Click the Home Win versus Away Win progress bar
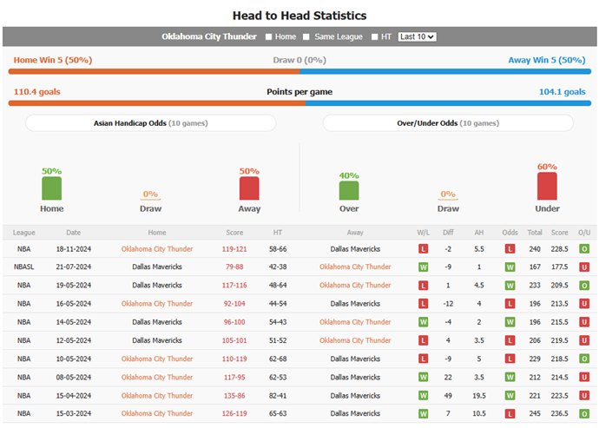The height and width of the screenshot is (428, 599). (299, 71)
